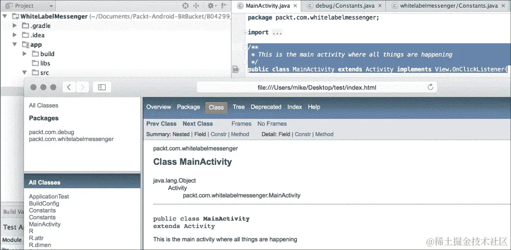The height and width of the screenshot is (250, 511).
Task: Click the class gutter icon beside MainActivity
Action: [235, 69]
